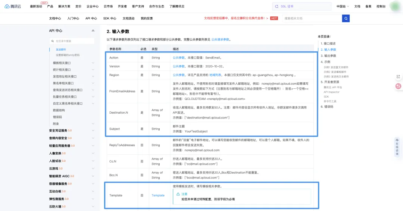
Task: Open 定价 in top navigation
Action: tap(78, 6)
